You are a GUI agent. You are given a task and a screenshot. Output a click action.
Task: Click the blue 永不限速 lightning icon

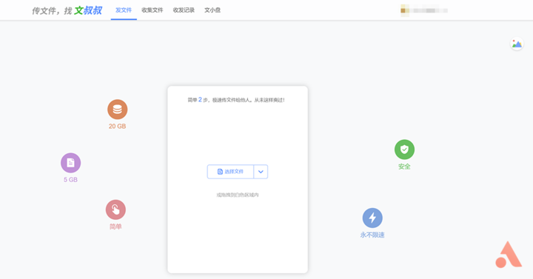tap(372, 218)
